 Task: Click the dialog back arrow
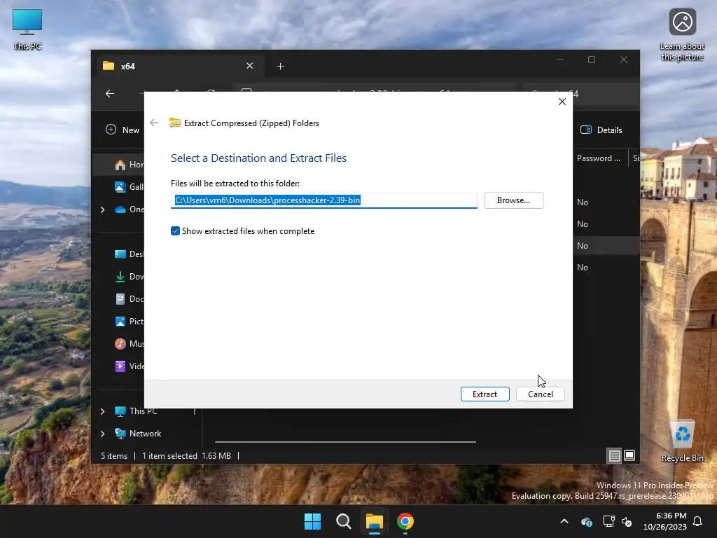(154, 123)
